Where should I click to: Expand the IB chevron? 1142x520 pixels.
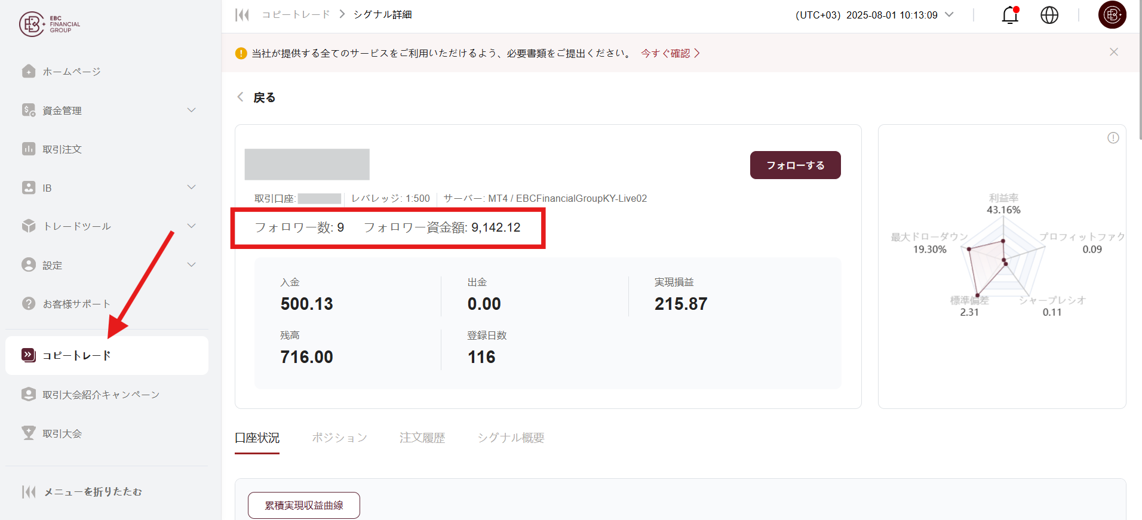[191, 187]
